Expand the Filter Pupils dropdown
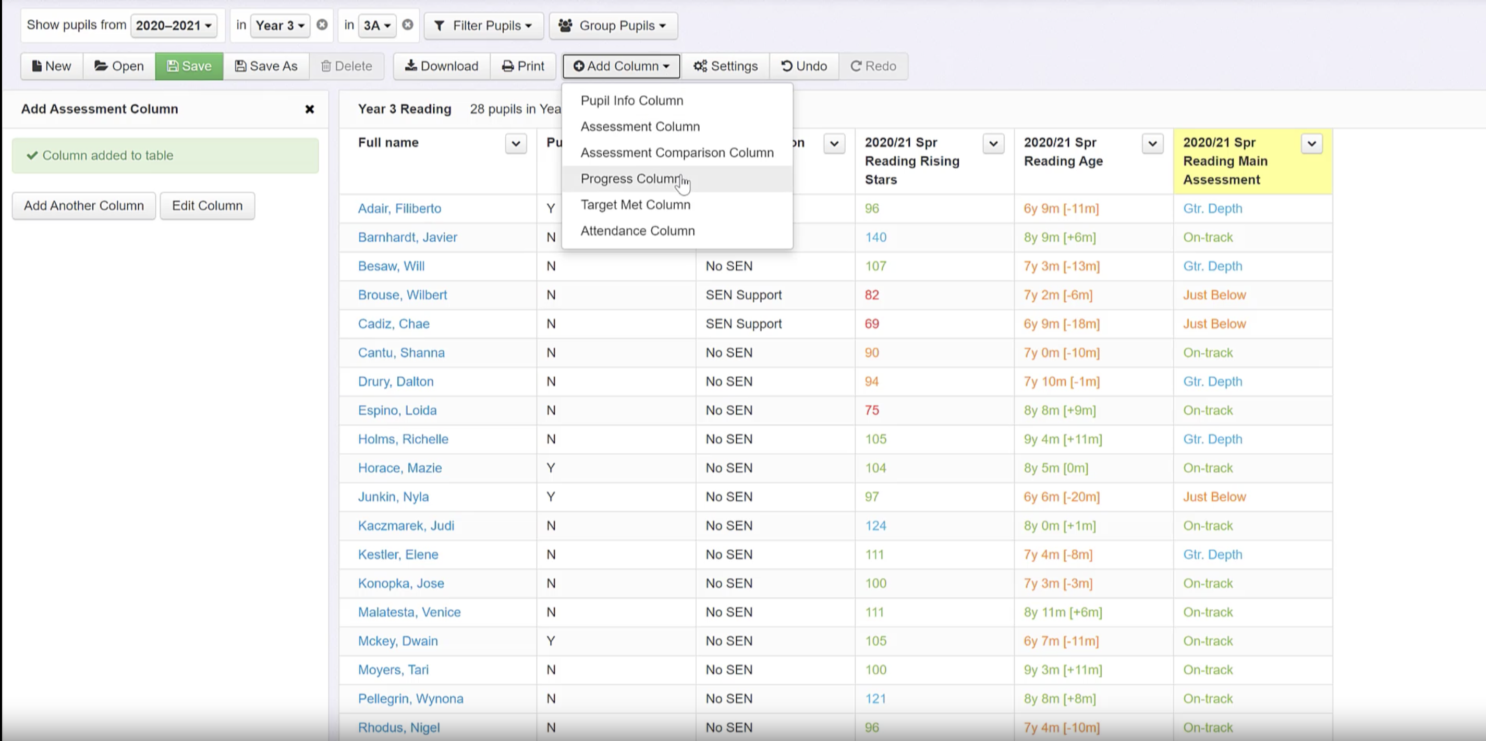Viewport: 1486px width, 741px height. tap(483, 26)
